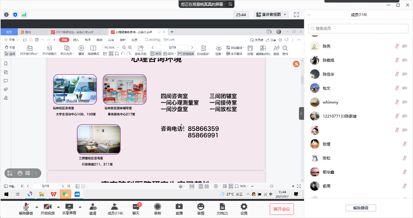Screen dimensions: 413x218
Task: Show the network signal status icon
Action: coord(24,15)
